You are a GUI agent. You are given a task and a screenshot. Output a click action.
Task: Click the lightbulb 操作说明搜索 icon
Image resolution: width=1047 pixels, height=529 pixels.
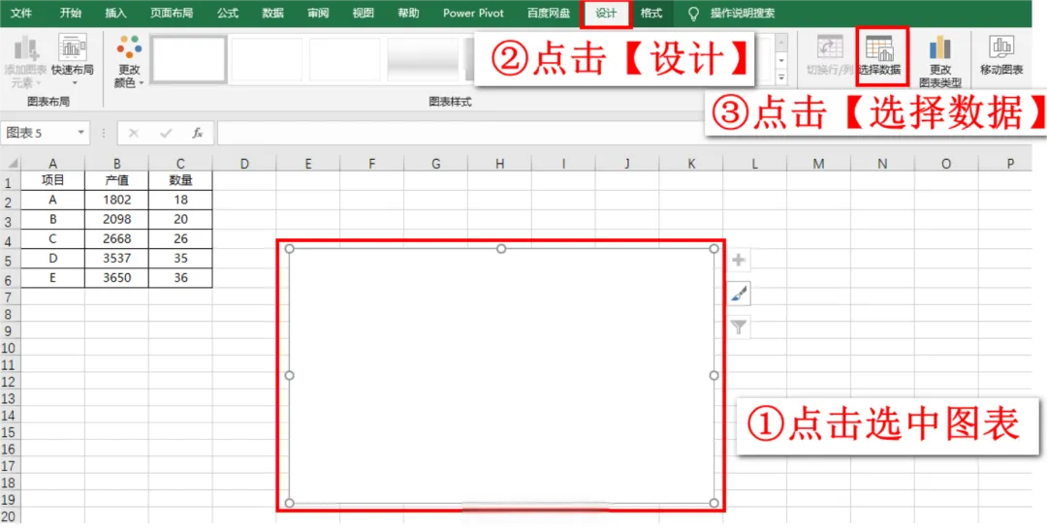click(695, 14)
